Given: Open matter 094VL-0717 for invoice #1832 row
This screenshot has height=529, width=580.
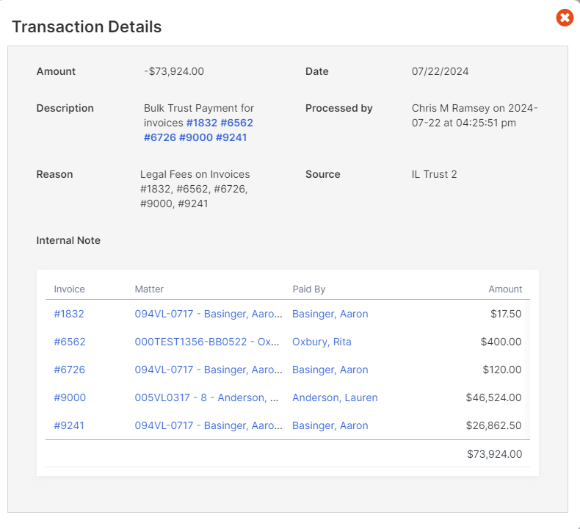Looking at the screenshot, I should coord(209,314).
